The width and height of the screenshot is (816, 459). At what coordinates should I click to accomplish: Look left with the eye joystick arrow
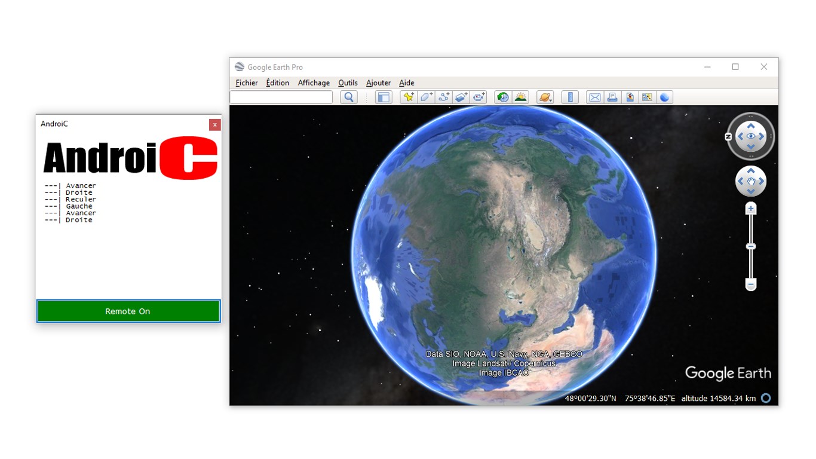pos(741,136)
